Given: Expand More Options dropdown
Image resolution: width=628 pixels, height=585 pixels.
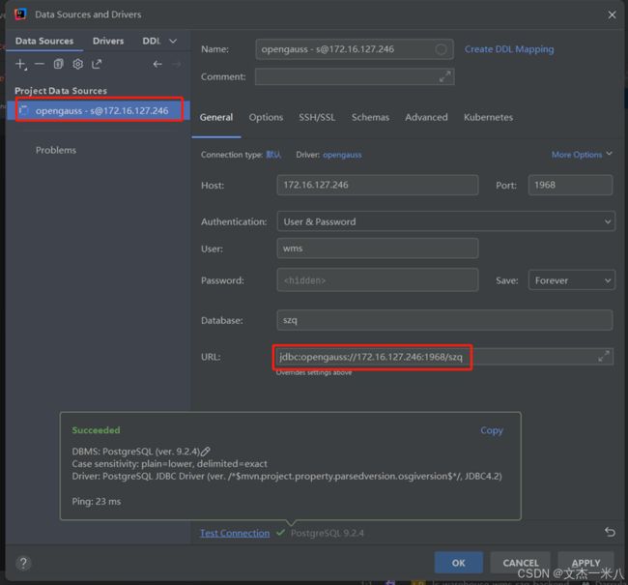Looking at the screenshot, I should pyautogui.click(x=582, y=155).
